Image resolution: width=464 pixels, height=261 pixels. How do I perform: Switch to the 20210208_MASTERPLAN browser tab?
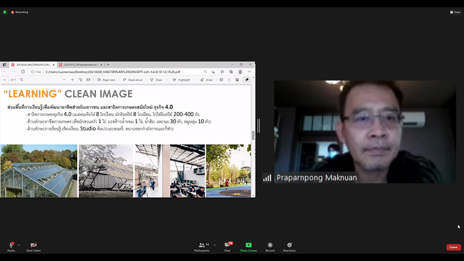click(33, 65)
